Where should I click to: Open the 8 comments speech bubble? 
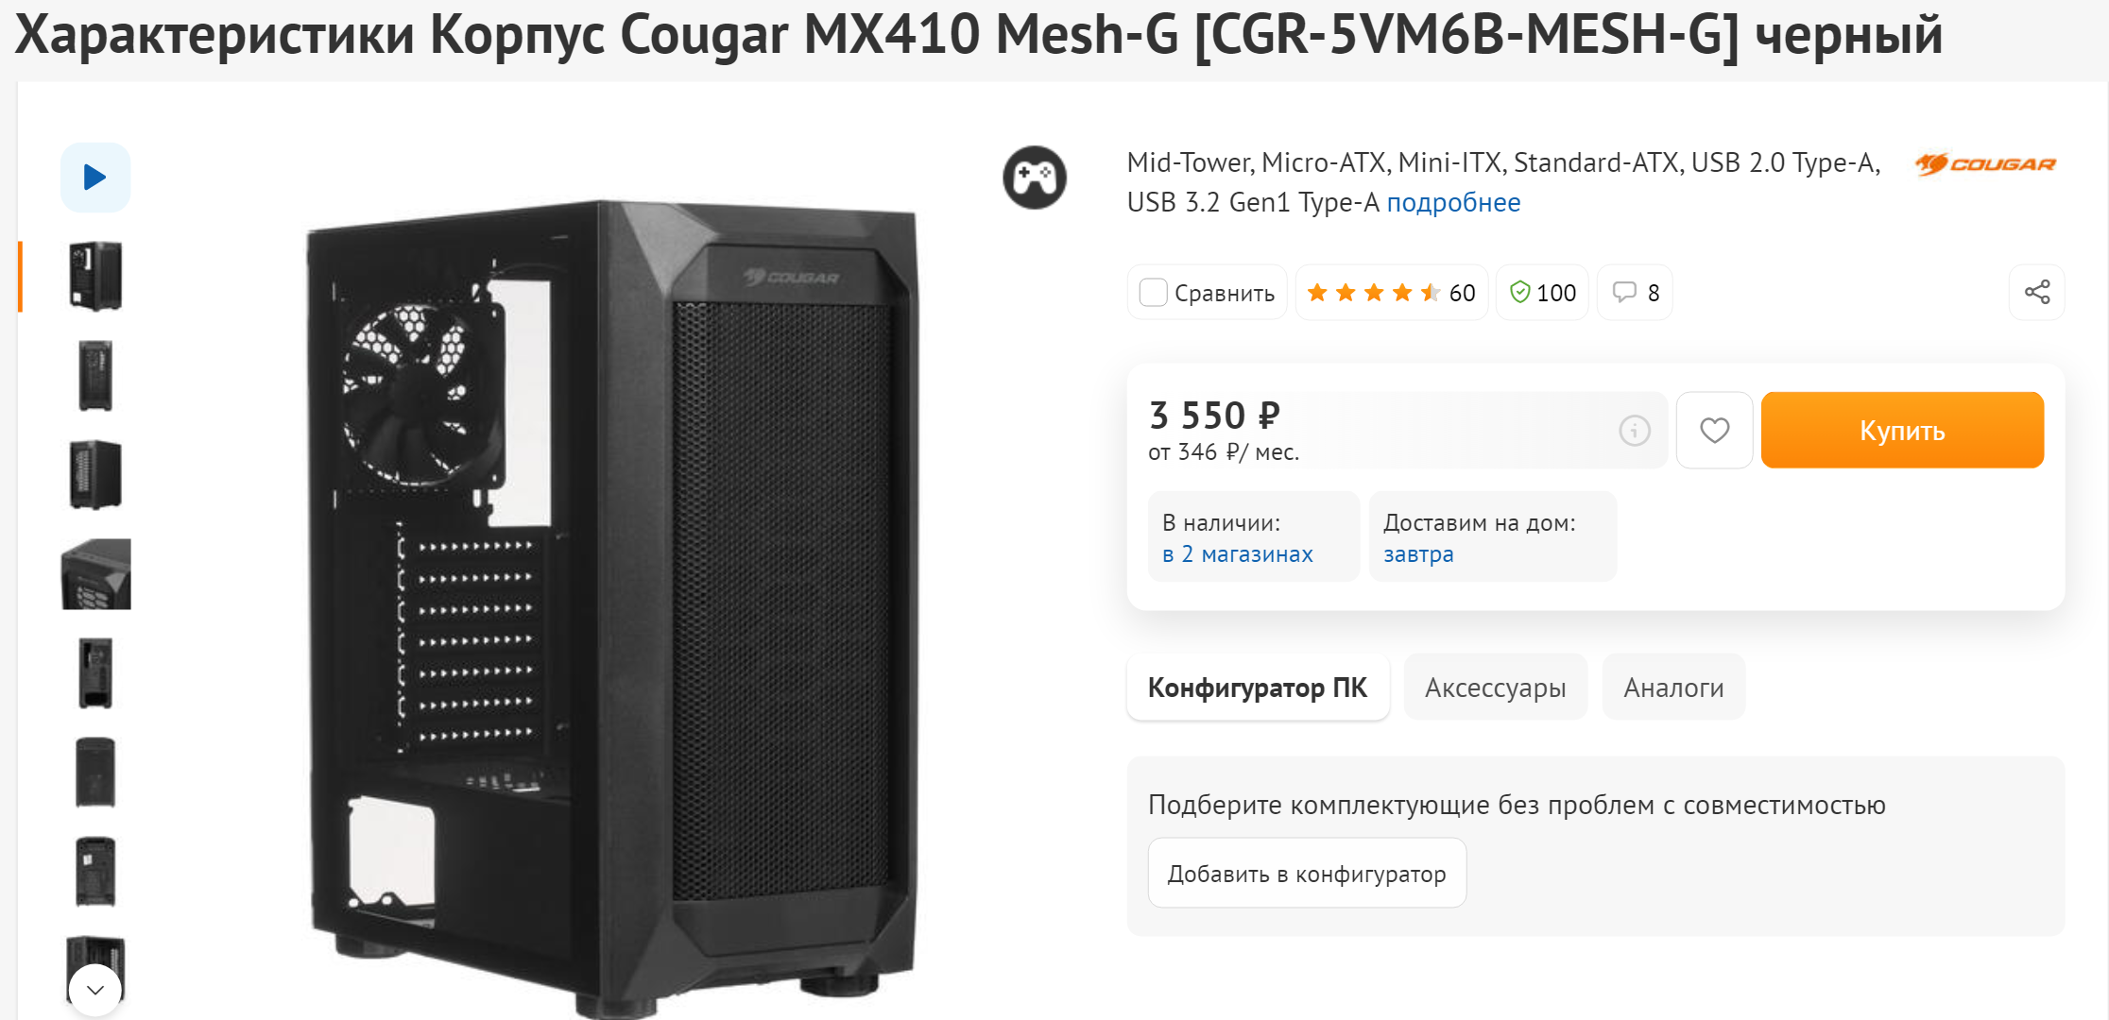pos(1636,293)
